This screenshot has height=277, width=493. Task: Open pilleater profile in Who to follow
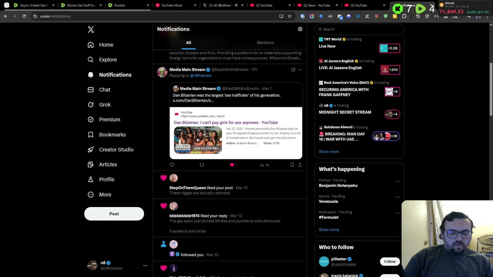[x=339, y=259]
